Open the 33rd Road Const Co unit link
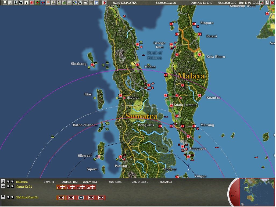This screenshot has height=207, width=276. (x=27, y=197)
